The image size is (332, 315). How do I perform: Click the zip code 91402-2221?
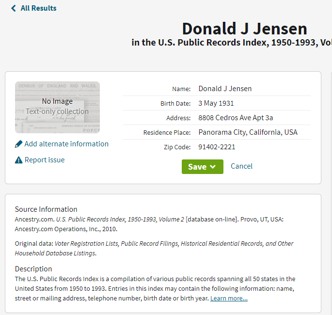[x=217, y=147]
